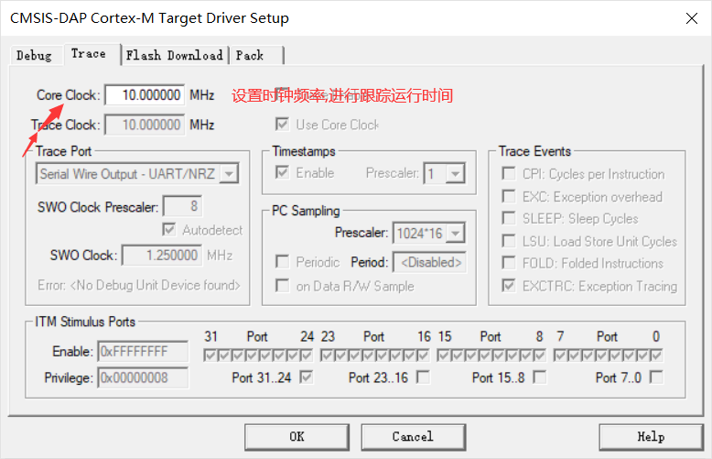Enable EXC: Exception overhead checkbox

[x=509, y=196]
